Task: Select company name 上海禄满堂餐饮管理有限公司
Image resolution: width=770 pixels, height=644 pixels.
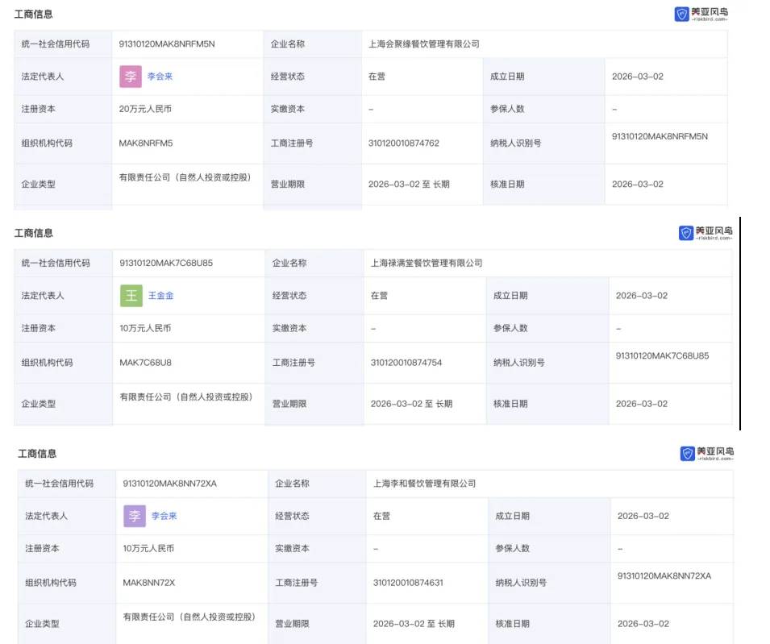Action: pyautogui.click(x=427, y=263)
